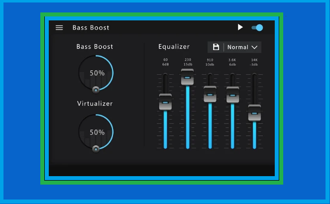Image resolution: width=330 pixels, height=204 pixels.
Task: Click the 60 Hz equalizer slider handle
Action: click(x=165, y=102)
